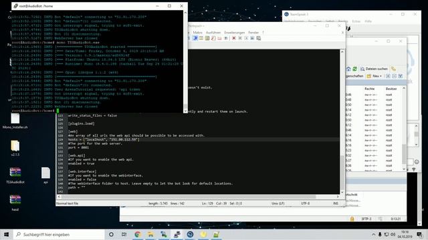This screenshot has height=240, width=428.
Task: Open Task View from the taskbar
Action: [x=124, y=234]
